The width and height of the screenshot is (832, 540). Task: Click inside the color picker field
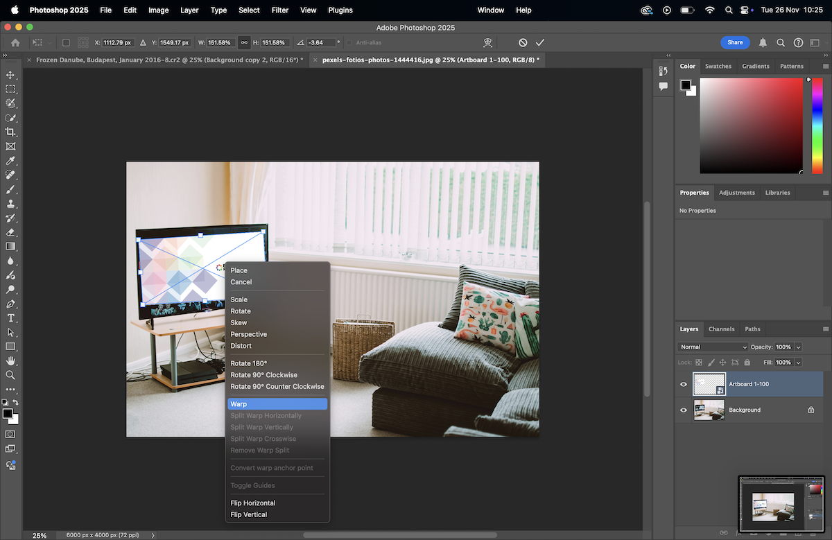(x=751, y=125)
